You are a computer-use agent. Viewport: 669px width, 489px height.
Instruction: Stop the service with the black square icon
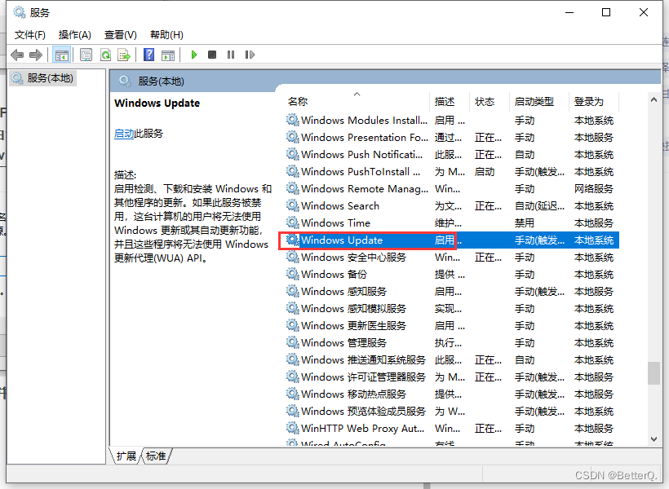(212, 55)
